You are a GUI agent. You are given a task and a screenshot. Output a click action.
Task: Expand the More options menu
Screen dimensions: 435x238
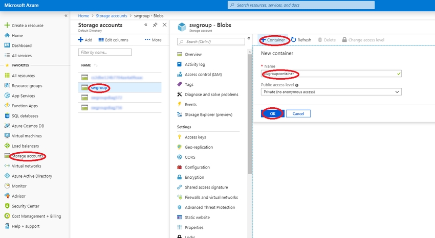[153, 40]
